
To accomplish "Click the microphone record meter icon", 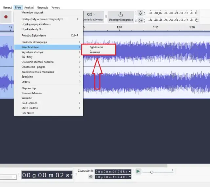I will pos(140,13).
